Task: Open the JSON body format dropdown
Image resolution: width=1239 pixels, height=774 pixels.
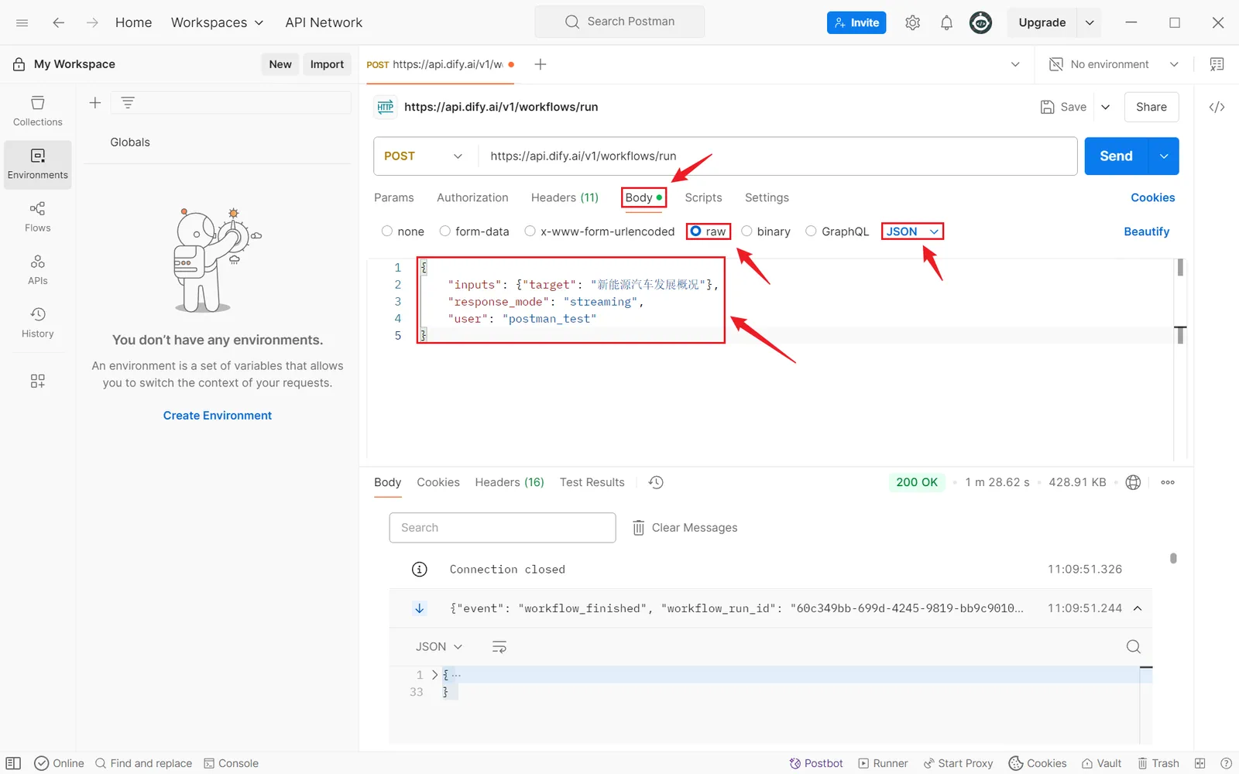Action: (912, 231)
